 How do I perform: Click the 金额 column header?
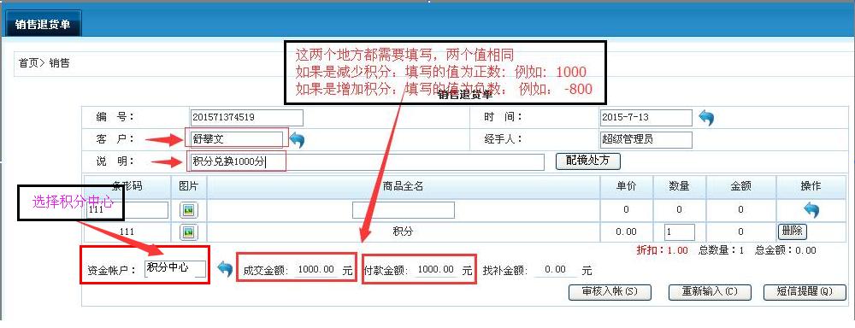pyautogui.click(x=740, y=186)
